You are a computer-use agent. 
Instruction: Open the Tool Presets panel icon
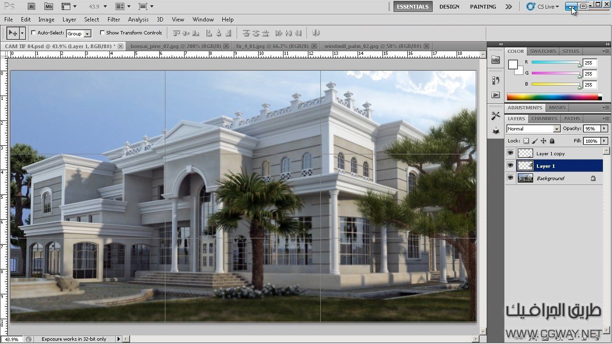coord(495,116)
